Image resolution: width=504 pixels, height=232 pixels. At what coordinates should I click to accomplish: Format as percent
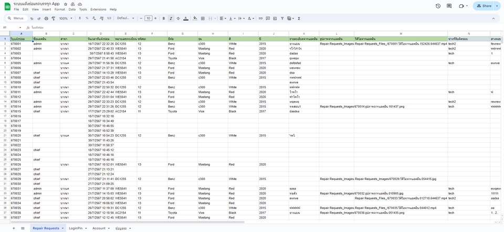pos(87,18)
